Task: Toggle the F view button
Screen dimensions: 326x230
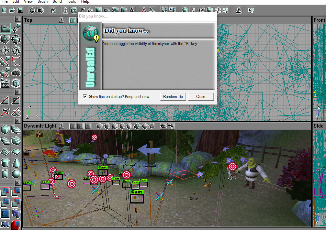Action: click(80, 126)
